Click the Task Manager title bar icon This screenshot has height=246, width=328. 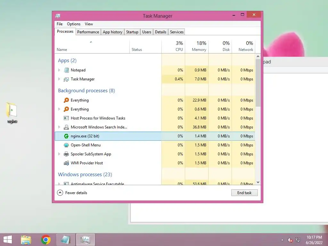(x=58, y=16)
